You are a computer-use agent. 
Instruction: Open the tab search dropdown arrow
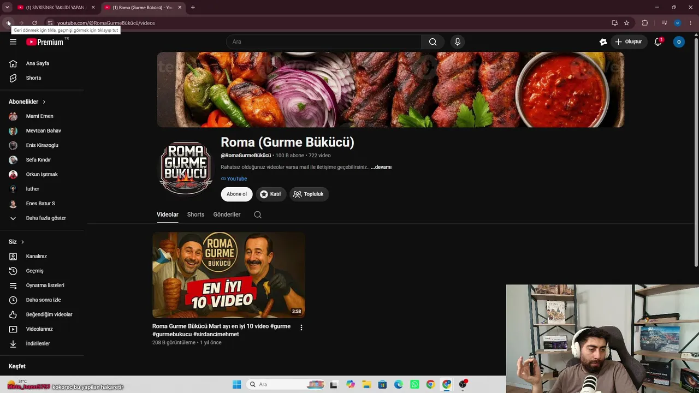[7, 7]
